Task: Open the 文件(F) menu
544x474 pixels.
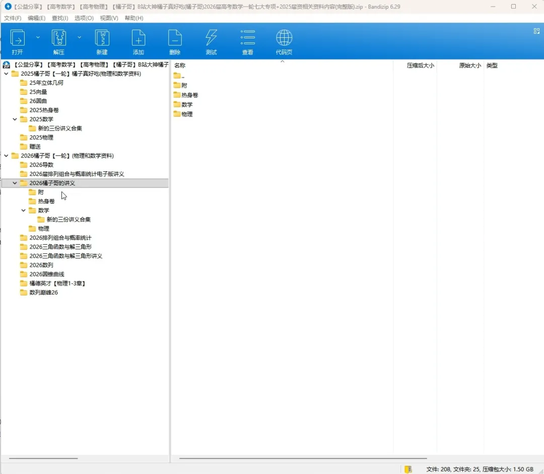Action: click(x=13, y=18)
